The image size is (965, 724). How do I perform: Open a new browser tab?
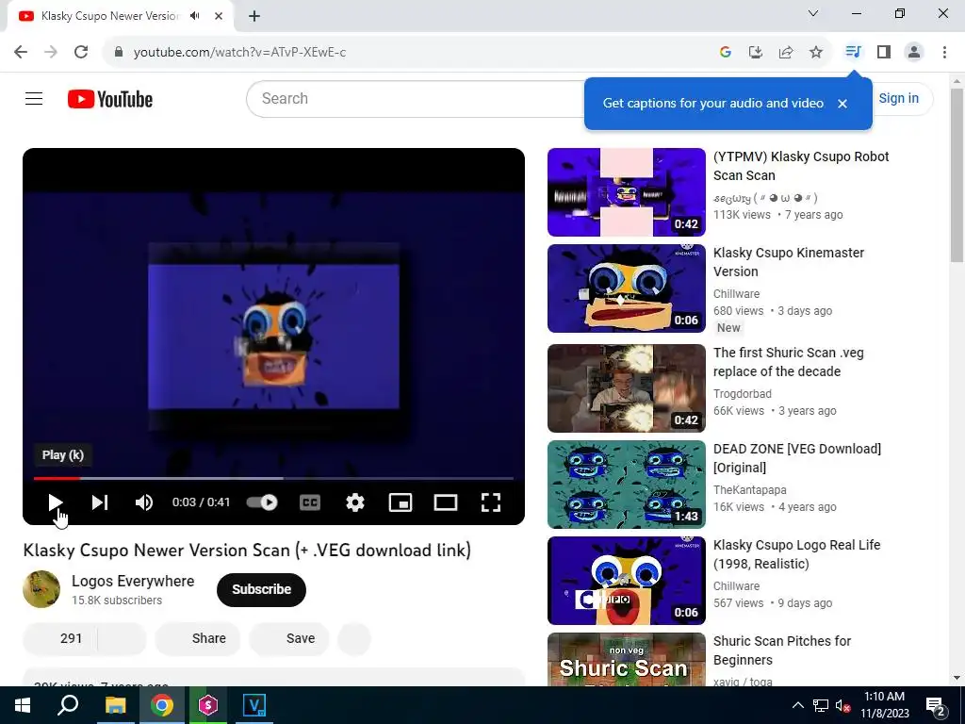[254, 16]
